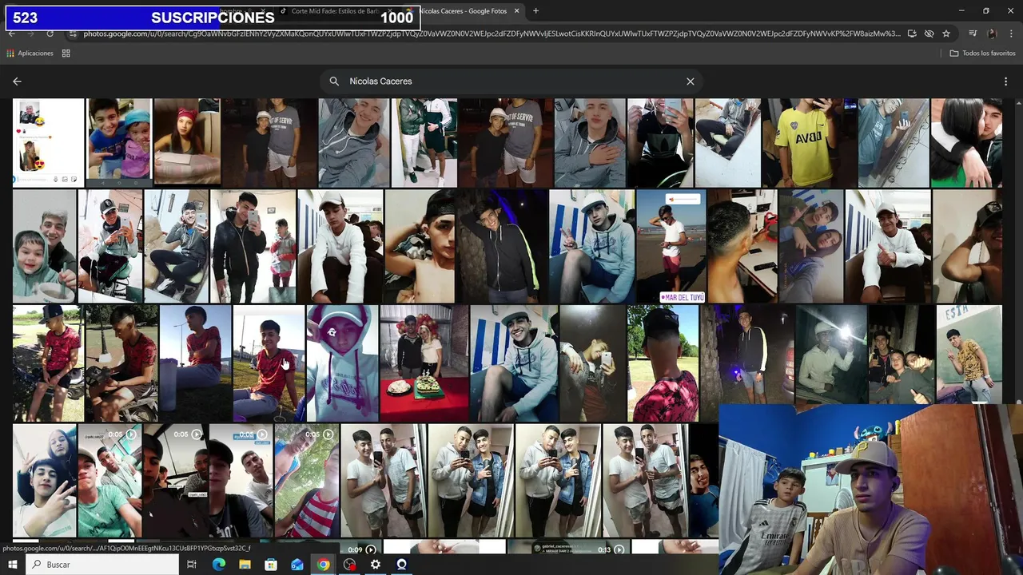Clear the Nicolas Caceres search with the X

click(691, 81)
